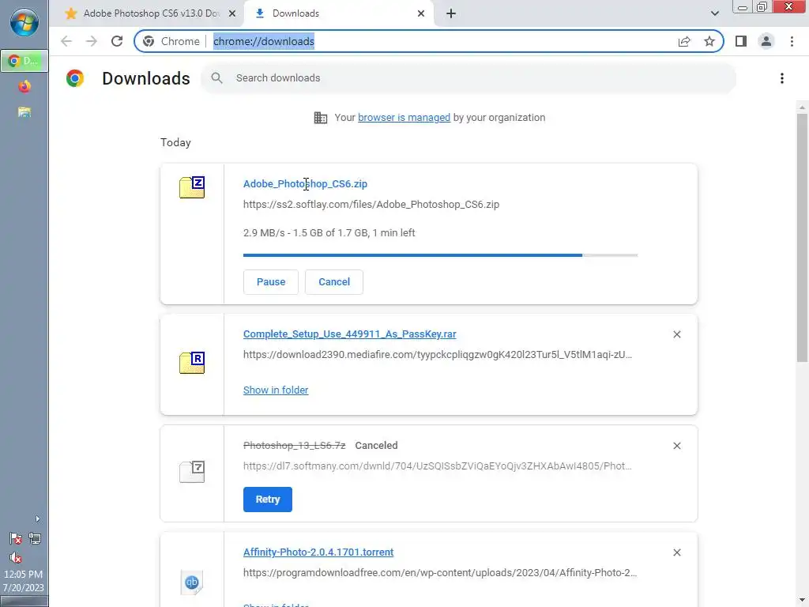Image resolution: width=809 pixels, height=607 pixels.
Task: Remove canceled Photoshop_13_LS6.7z entry
Action: (x=677, y=446)
